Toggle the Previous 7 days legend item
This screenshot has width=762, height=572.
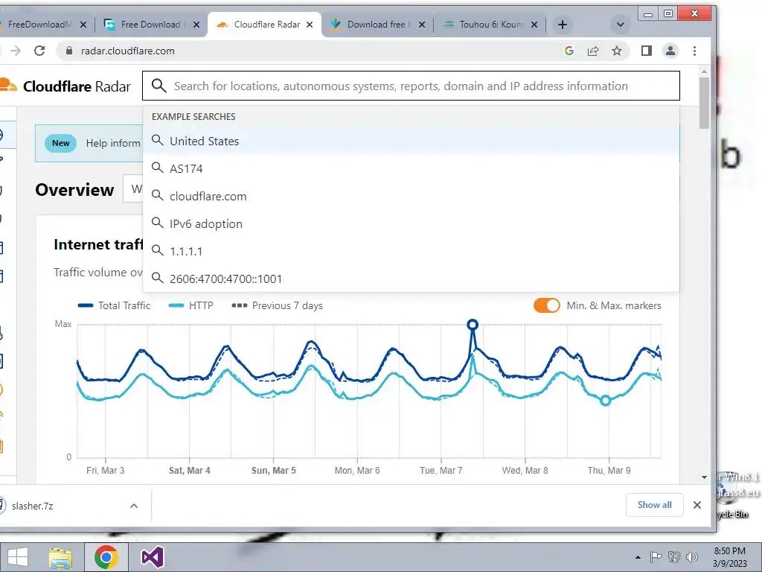point(277,305)
